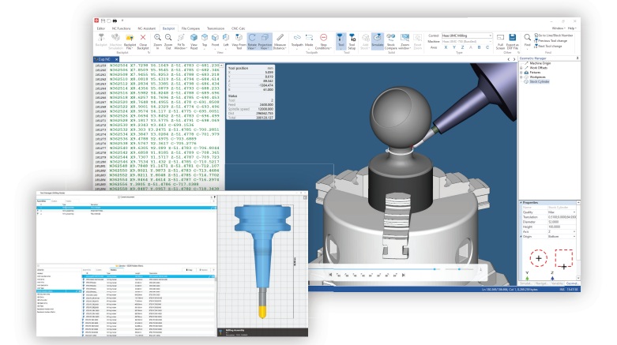The image size is (617, 345).
Task: Click skip-to-start playback button
Action: pos(330,275)
